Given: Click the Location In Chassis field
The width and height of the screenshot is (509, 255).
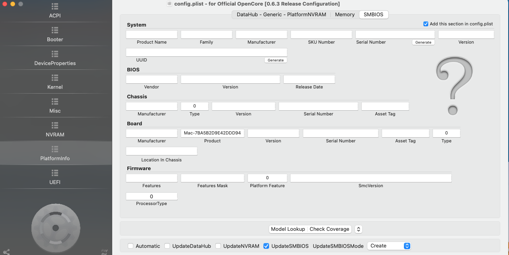Looking at the screenshot, I should coord(162,151).
